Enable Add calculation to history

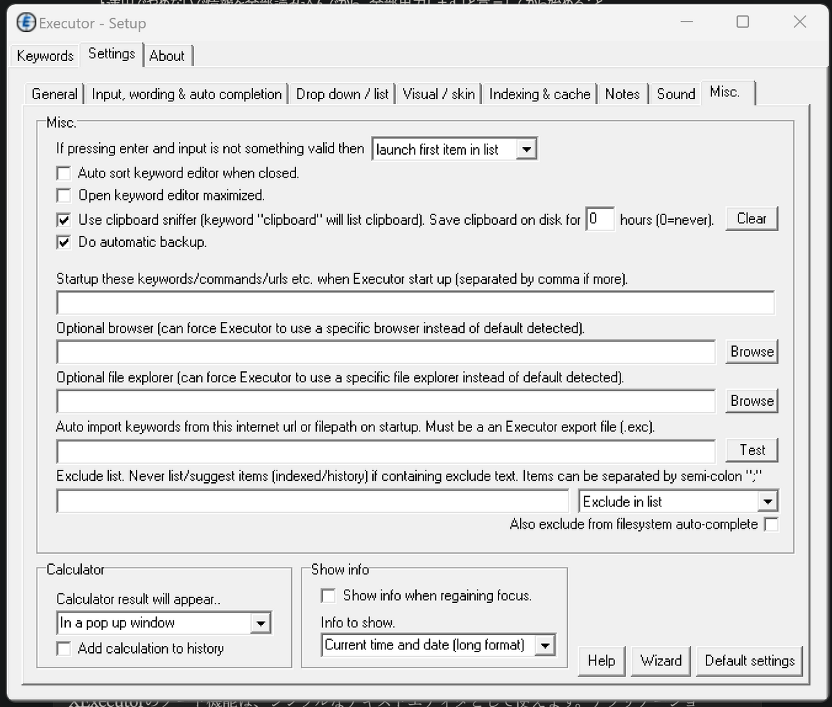[x=64, y=649]
